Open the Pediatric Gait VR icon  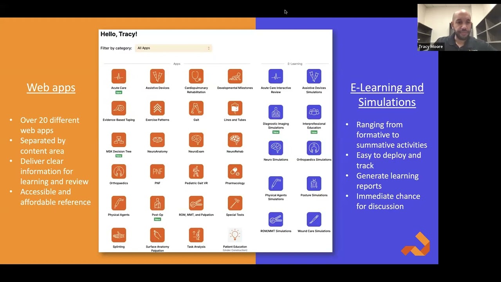(196, 172)
